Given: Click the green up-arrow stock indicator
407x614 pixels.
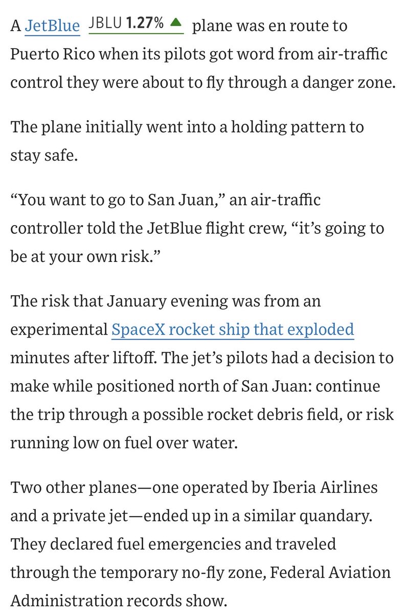Looking at the screenshot, I should (x=176, y=23).
